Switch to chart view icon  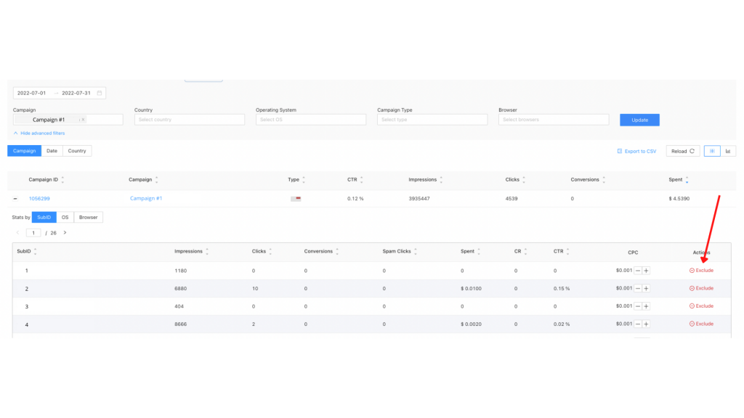point(728,151)
